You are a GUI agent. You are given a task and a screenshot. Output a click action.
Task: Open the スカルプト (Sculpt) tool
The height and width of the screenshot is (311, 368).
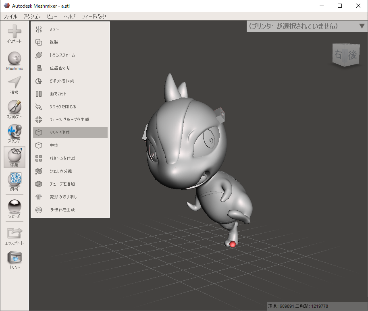click(x=15, y=110)
